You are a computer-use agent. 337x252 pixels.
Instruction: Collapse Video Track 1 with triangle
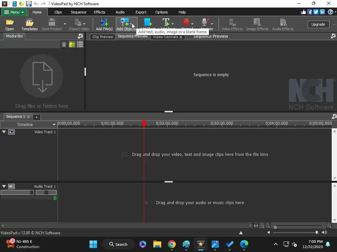coord(4,132)
